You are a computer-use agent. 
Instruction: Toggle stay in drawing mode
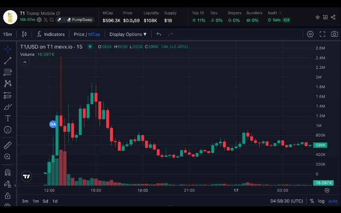click(x=8, y=184)
